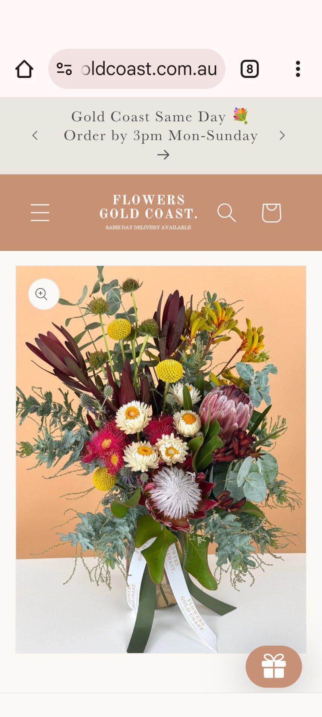Open the three-dot browser menu
This screenshot has height=717, width=322.
[x=298, y=69]
